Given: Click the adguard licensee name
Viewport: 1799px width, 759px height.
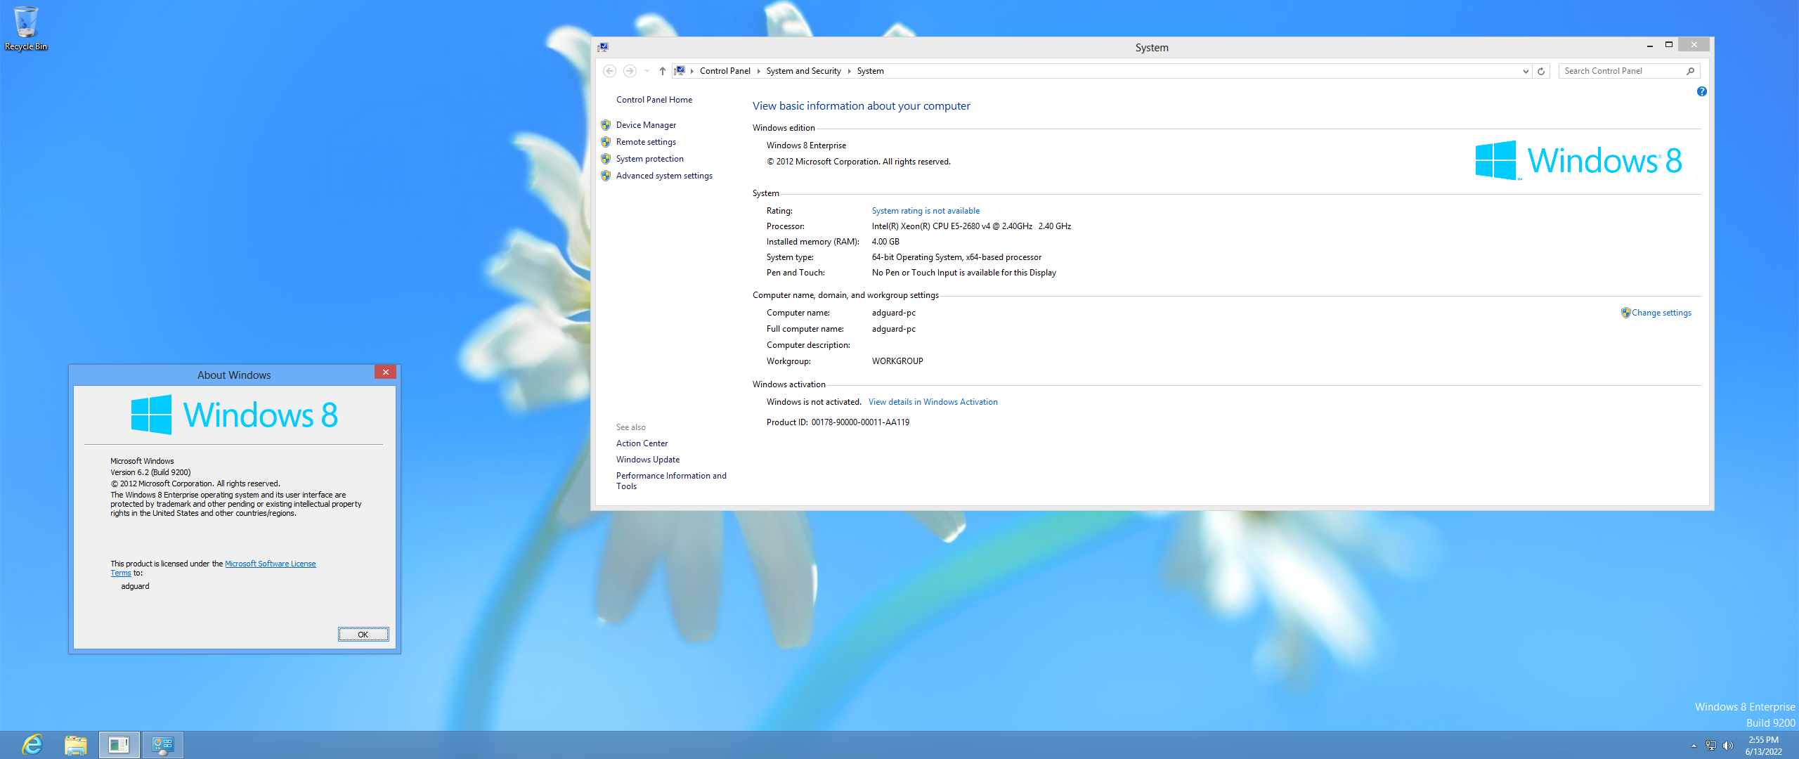Looking at the screenshot, I should [135, 586].
